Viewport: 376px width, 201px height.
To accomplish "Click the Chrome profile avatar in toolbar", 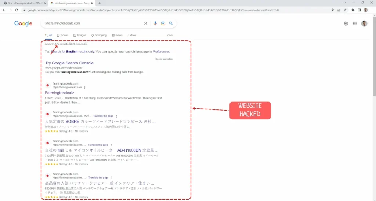I will 365,10.
